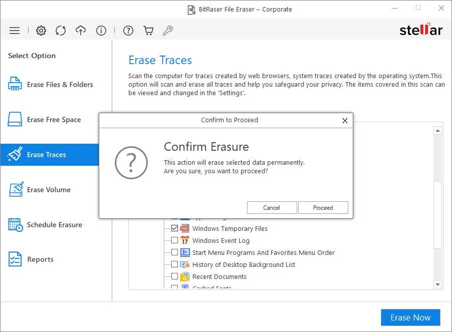Click Windows Temporary Files label

pos(230,229)
